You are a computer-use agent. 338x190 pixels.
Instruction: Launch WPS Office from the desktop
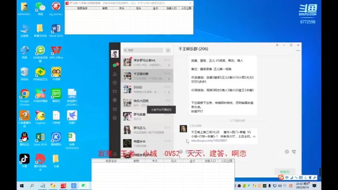coord(56,52)
